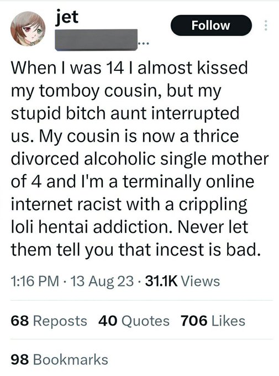
Task: Follow the jet account
Action: pyautogui.click(x=211, y=25)
